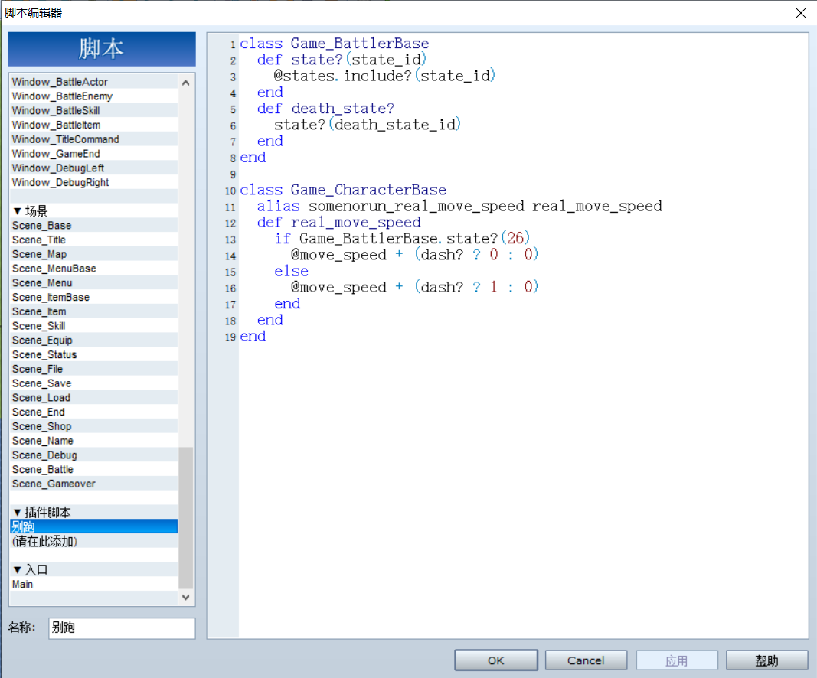Select the Scene_File script
The width and height of the screenshot is (817, 678).
click(x=93, y=369)
